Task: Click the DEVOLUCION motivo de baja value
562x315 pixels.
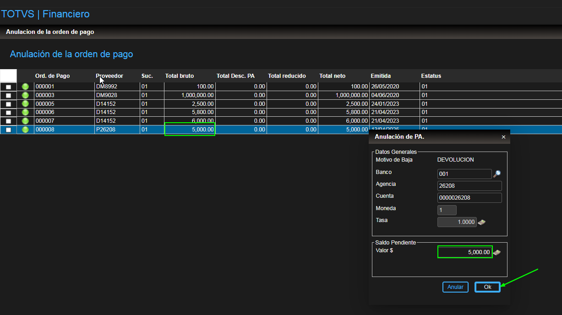Action: tap(456, 160)
